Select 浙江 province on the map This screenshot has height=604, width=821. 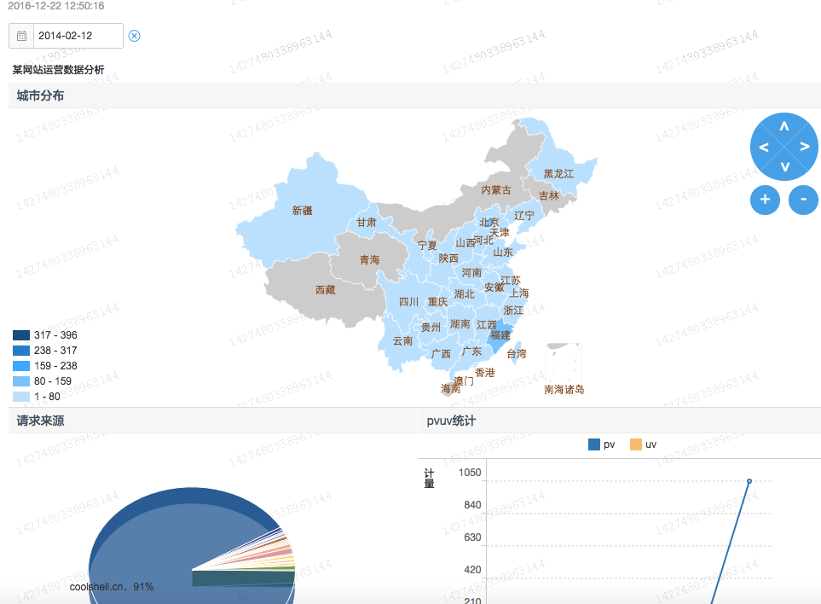[x=513, y=311]
